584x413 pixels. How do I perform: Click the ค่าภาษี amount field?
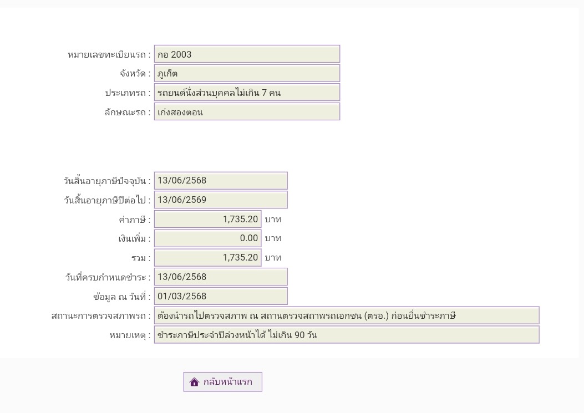tap(207, 219)
